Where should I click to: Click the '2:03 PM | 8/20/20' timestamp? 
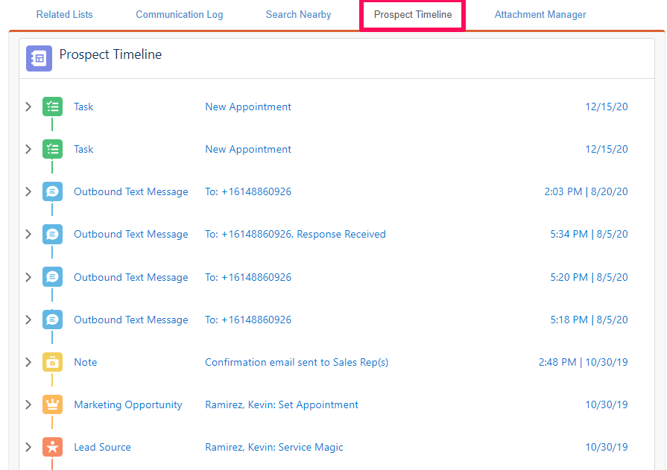tap(587, 192)
